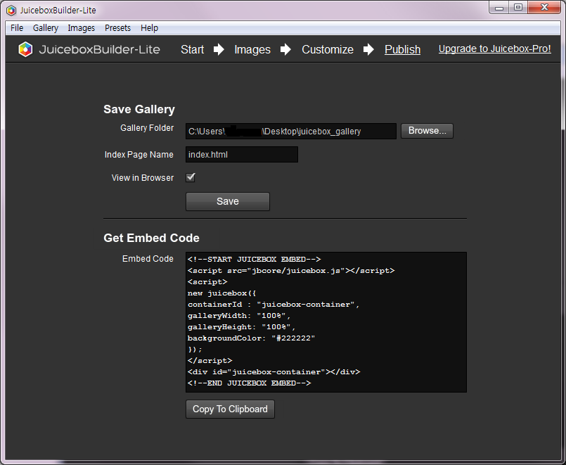Click the arrow icon between Images and Customize
The image size is (566, 465).
[x=285, y=49]
